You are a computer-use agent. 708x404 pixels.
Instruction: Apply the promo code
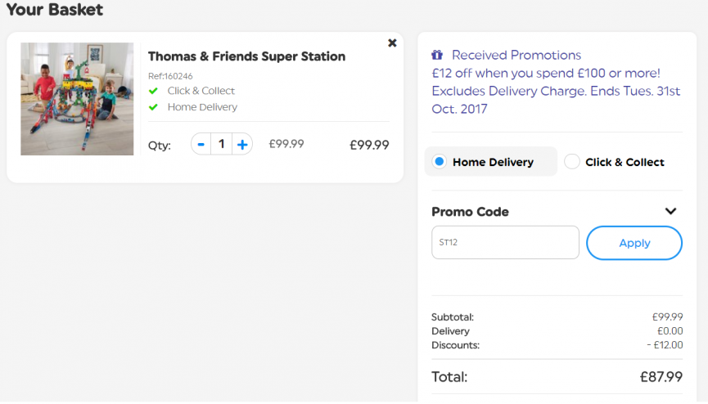634,243
